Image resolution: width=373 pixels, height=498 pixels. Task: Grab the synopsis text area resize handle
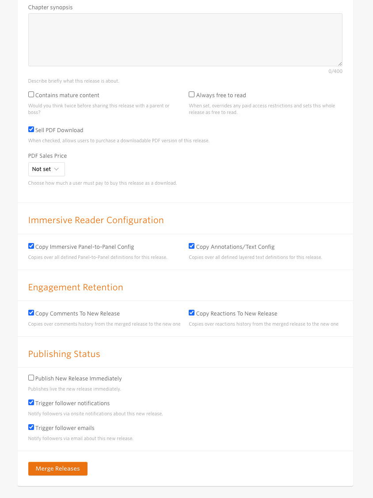pos(340,64)
